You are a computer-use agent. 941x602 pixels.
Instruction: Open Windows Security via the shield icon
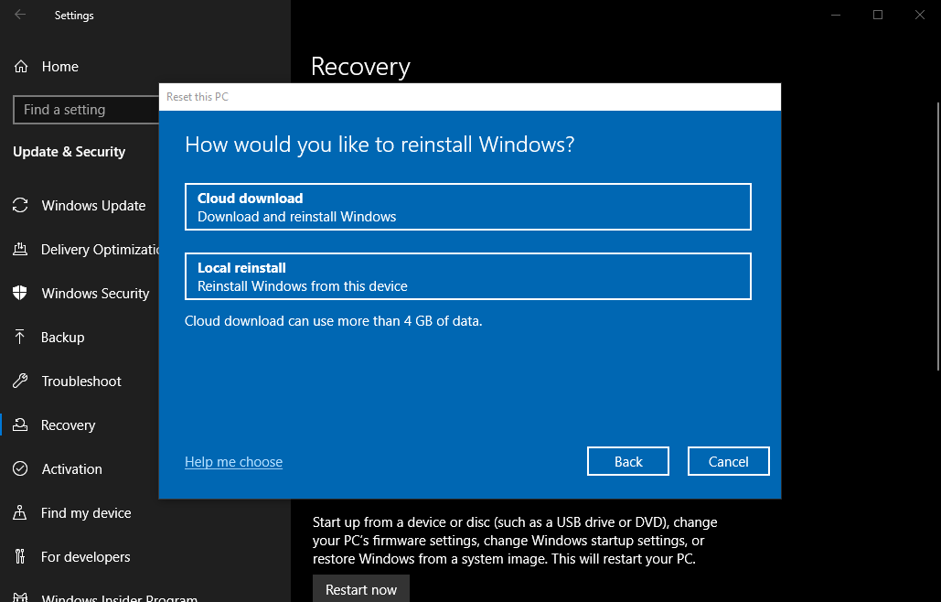(20, 294)
